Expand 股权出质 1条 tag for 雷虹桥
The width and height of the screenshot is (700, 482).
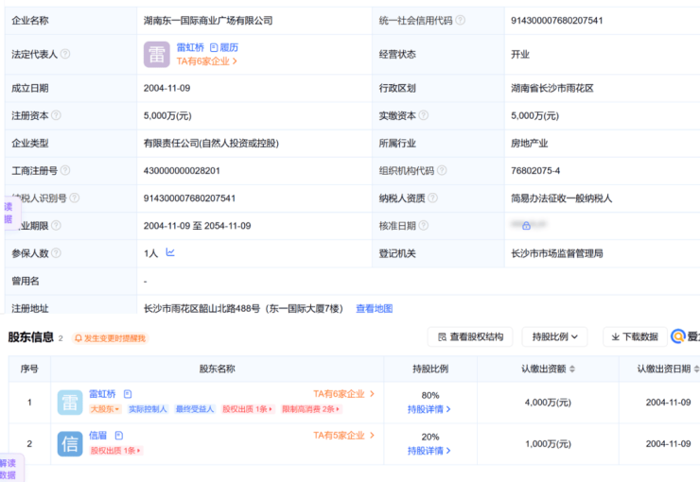pyautogui.click(x=248, y=409)
